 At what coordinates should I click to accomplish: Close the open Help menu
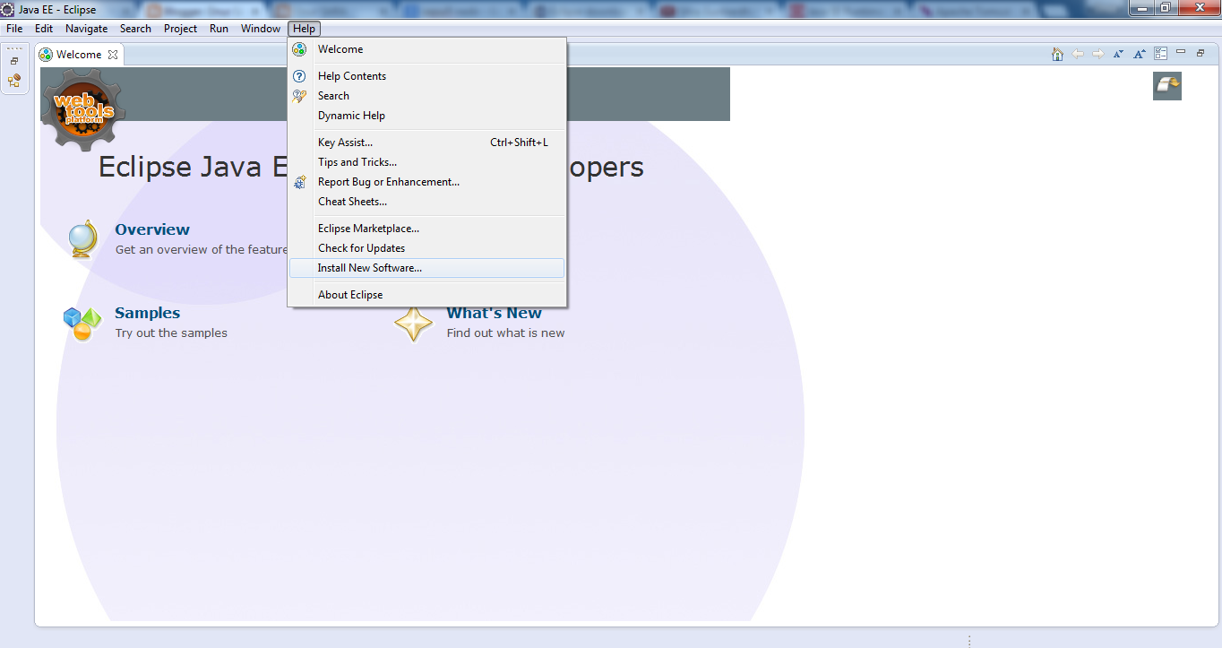point(305,29)
